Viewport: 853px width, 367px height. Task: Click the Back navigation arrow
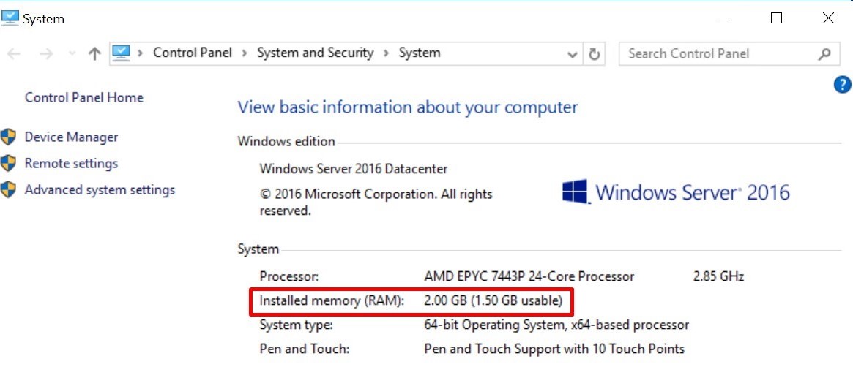(x=14, y=54)
